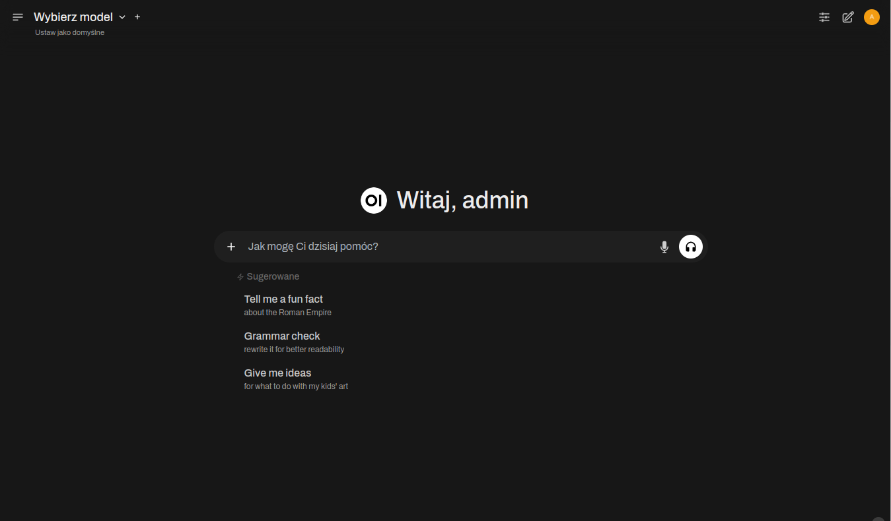Click the Ustaw jako domyślne link
This screenshot has width=891, height=521.
(70, 32)
